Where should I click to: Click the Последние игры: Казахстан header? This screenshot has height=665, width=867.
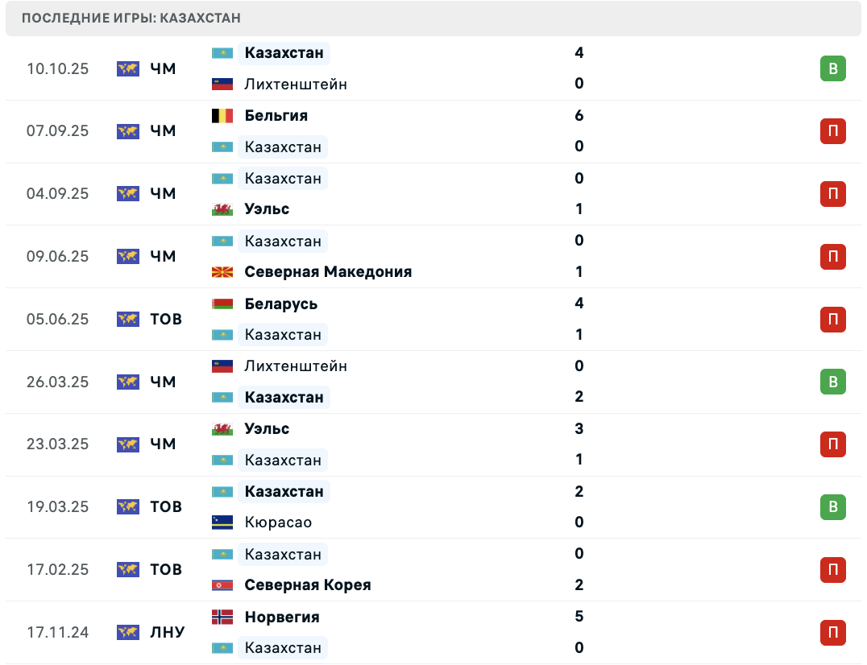pos(131,18)
